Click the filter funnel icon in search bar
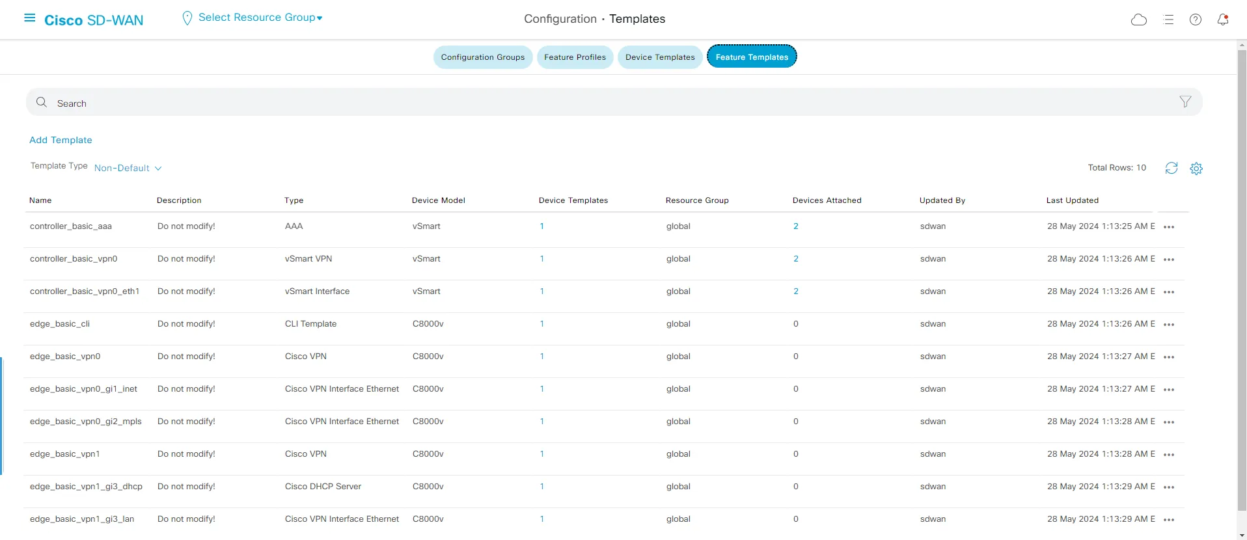The width and height of the screenshot is (1247, 540). (x=1185, y=102)
